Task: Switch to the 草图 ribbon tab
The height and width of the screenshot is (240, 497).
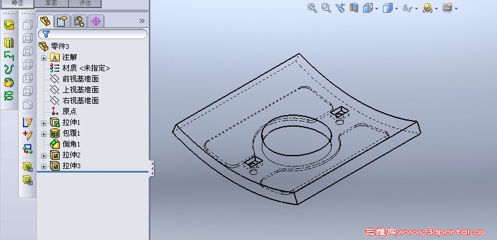Action: (51, 4)
